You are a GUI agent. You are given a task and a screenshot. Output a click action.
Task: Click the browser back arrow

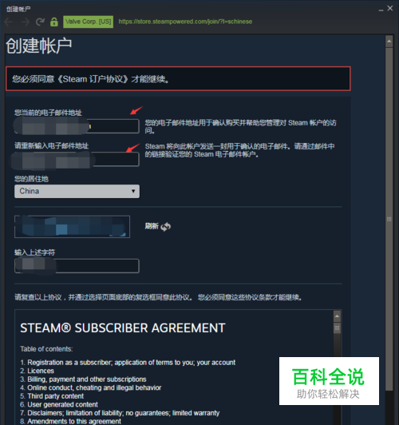click(x=9, y=22)
